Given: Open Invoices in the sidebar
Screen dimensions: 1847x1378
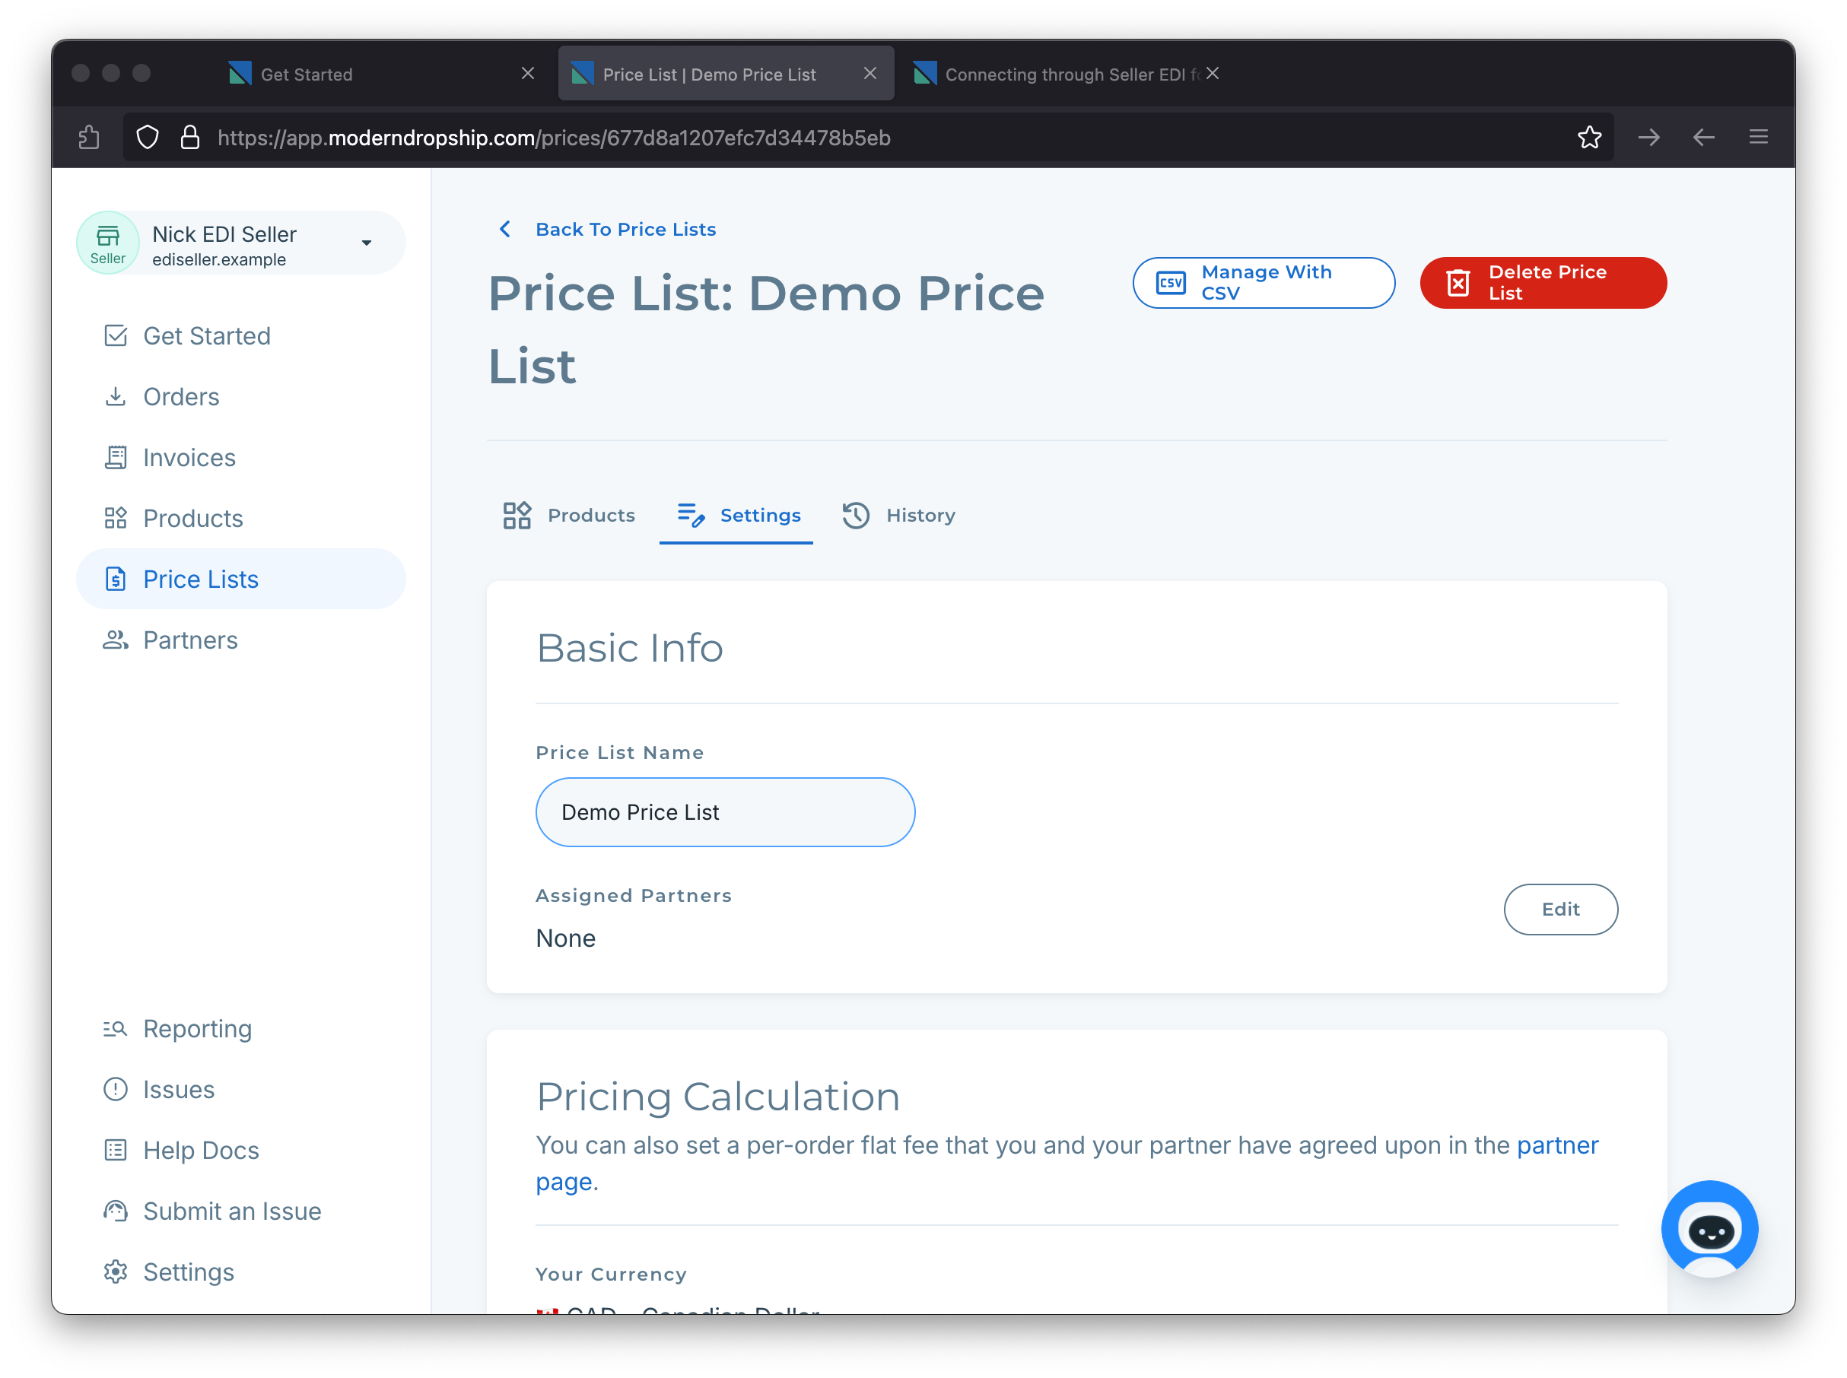Looking at the screenshot, I should coord(240,457).
